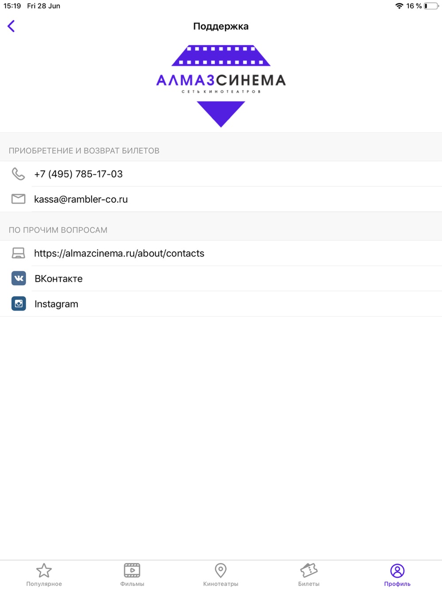This screenshot has height=589, width=442.
Task: Switch to the Билеты tab label
Action: (309, 584)
